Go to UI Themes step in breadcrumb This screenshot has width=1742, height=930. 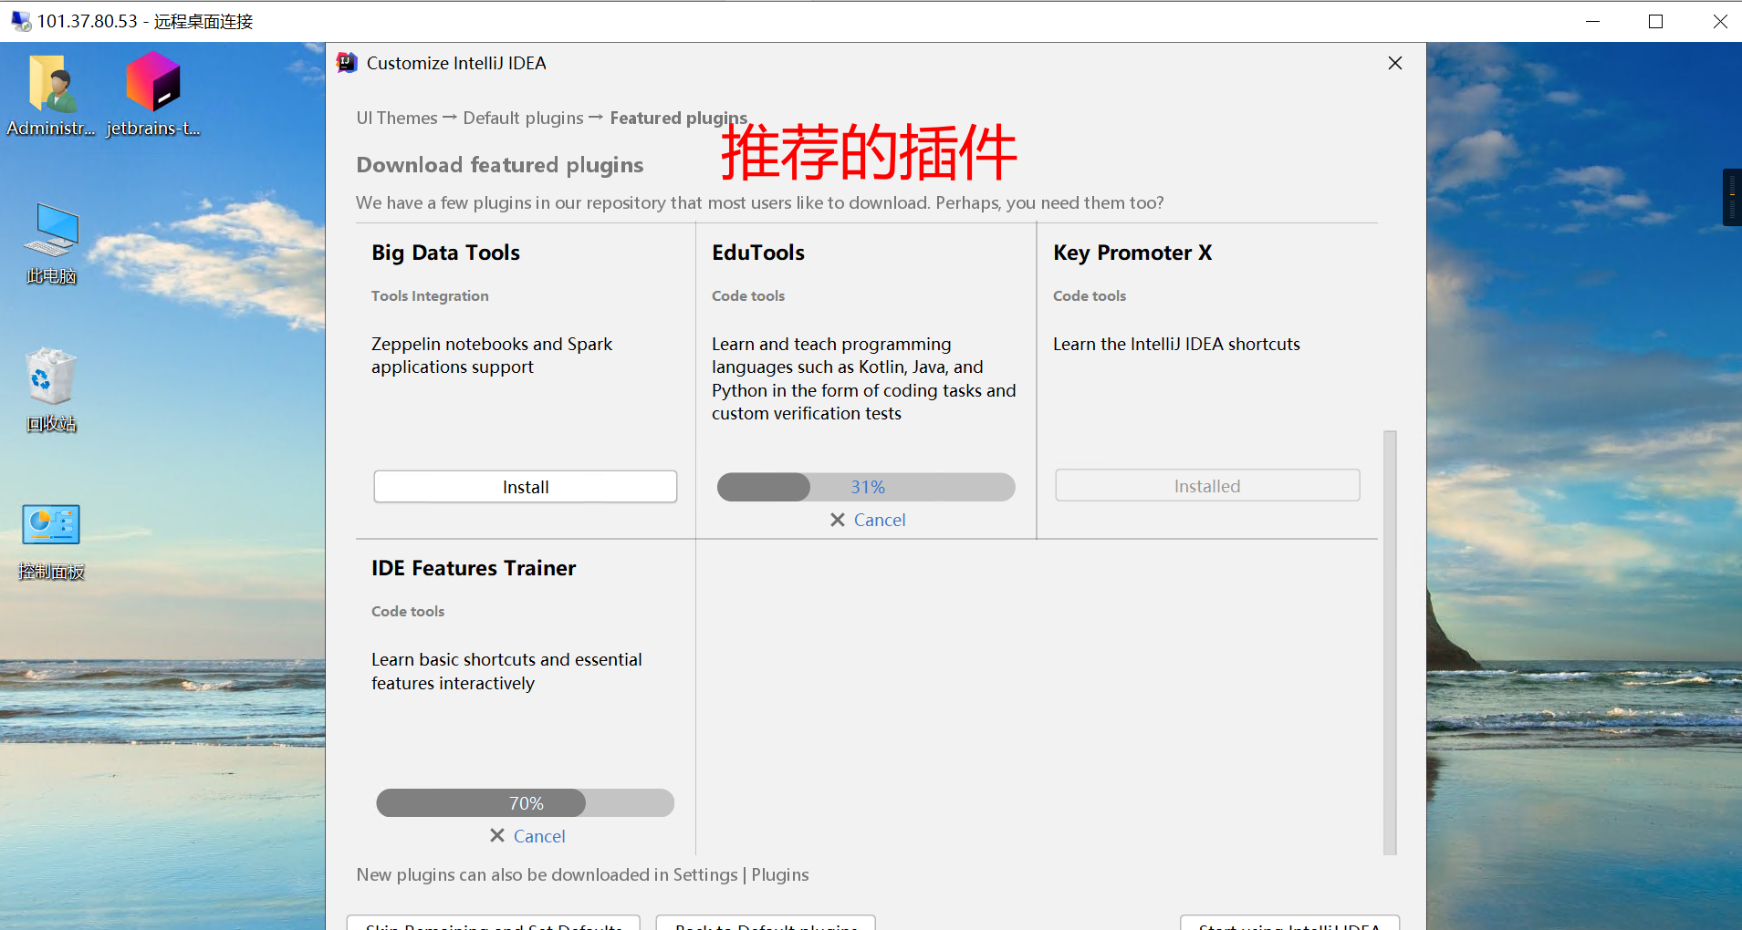[x=397, y=118]
